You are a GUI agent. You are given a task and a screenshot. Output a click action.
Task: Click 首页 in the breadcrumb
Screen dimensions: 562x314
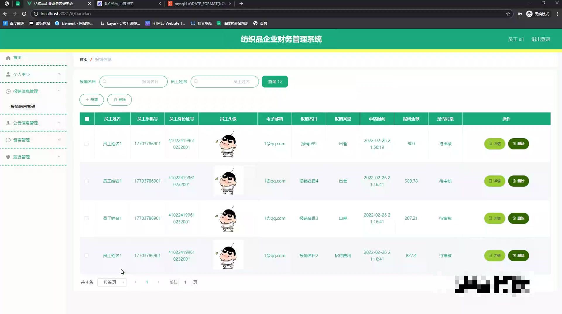point(83,59)
